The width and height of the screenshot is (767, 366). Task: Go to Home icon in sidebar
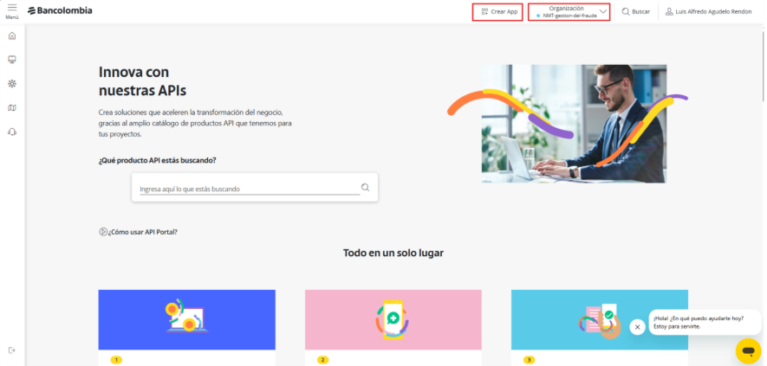coord(12,35)
